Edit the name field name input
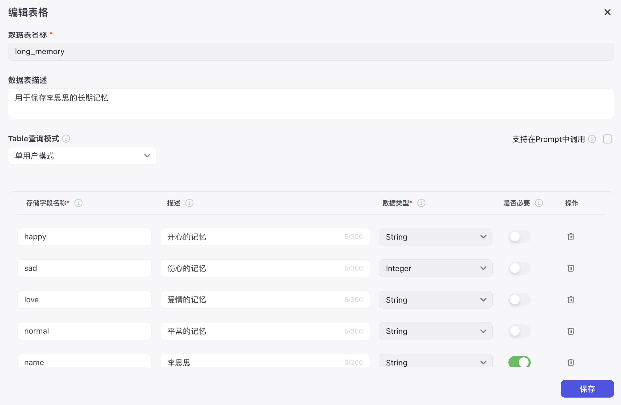The image size is (621, 405). [x=84, y=361]
